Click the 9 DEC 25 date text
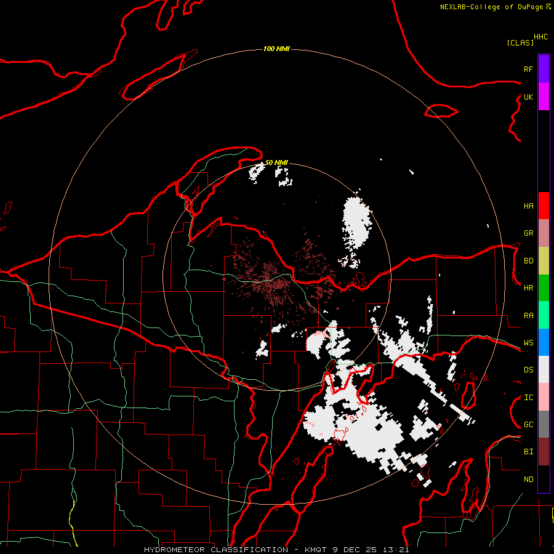Screen dimensions: 554x554 pyautogui.click(x=355, y=550)
